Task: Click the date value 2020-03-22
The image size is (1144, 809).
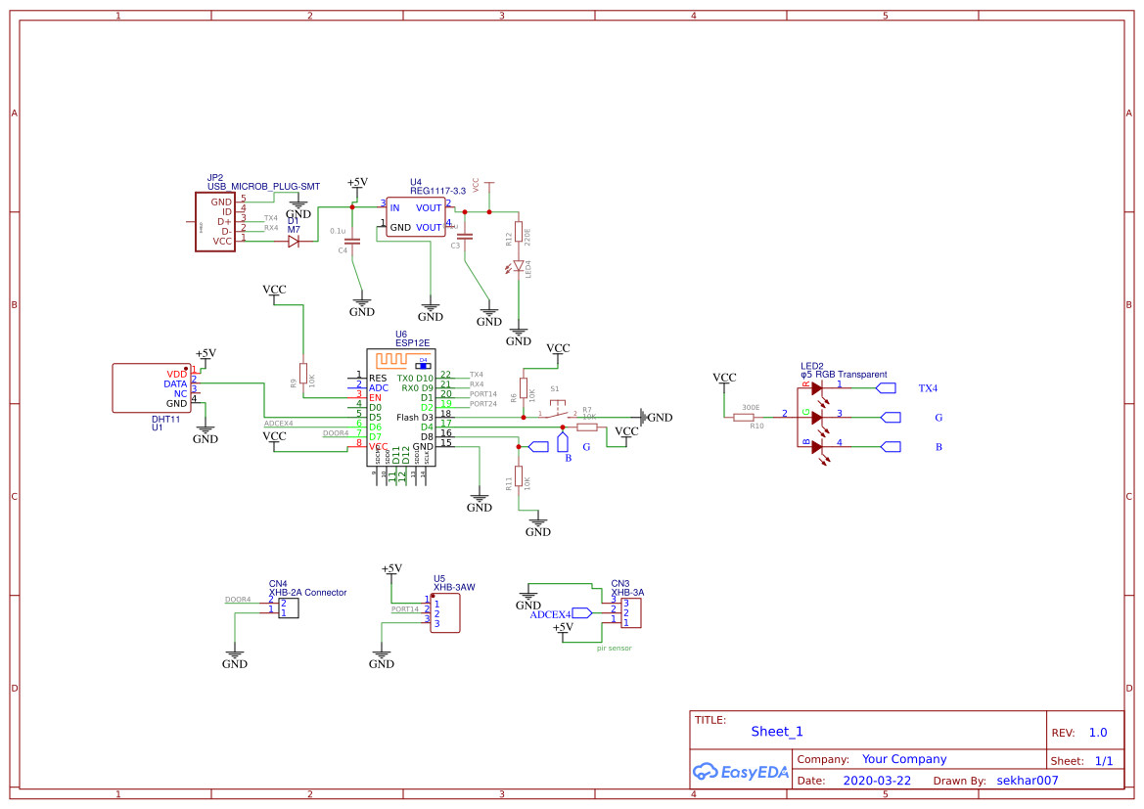Action: pos(877,781)
